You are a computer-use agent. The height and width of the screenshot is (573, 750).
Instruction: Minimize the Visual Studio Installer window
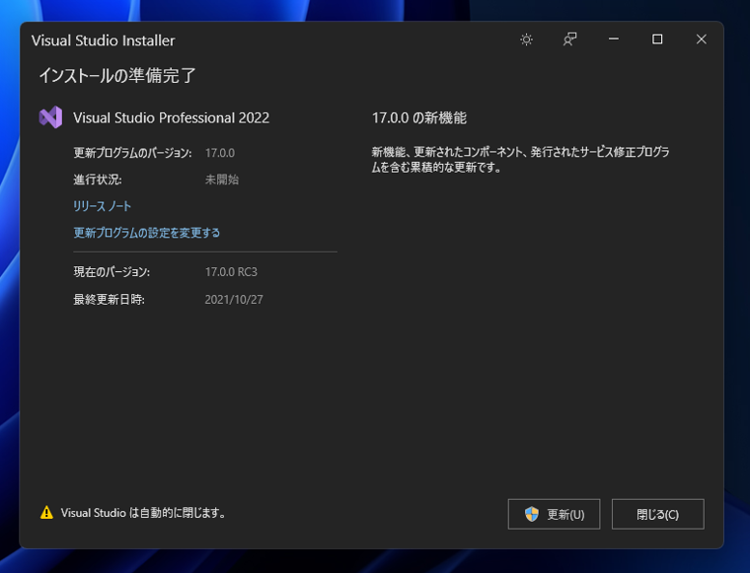[614, 39]
